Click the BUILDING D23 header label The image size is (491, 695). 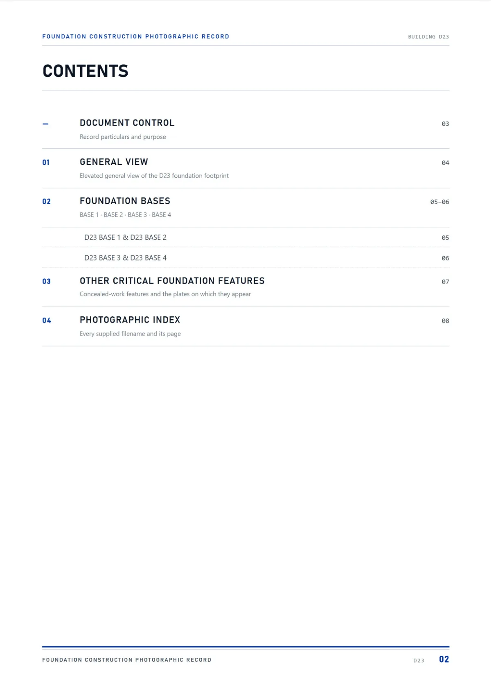point(428,37)
